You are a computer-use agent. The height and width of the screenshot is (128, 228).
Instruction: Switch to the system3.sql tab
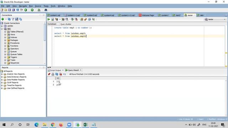92,15
